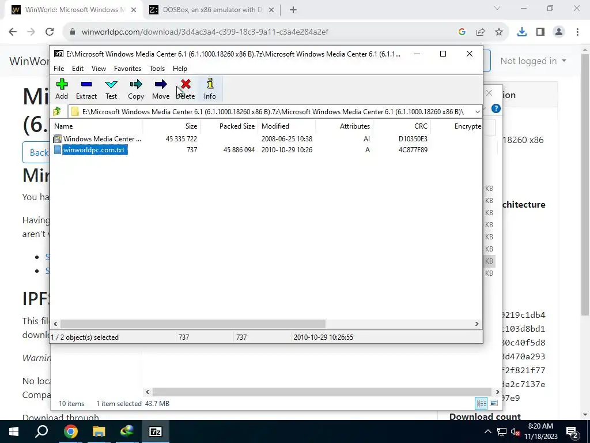Click the Windows Media Center file icon
The image size is (590, 443).
pos(57,138)
